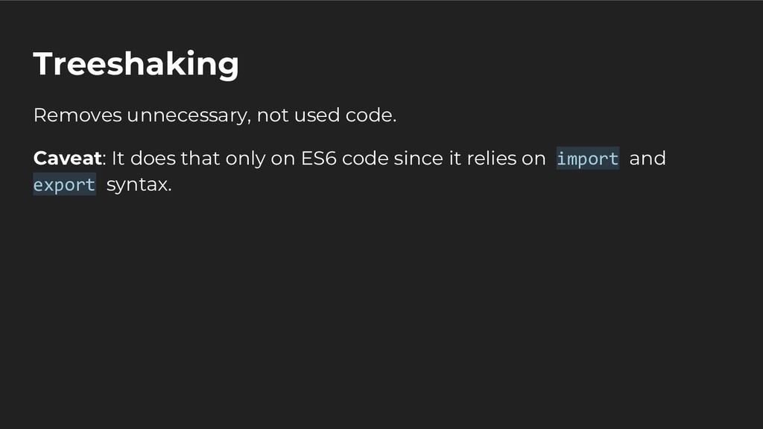Click the import inline code snippet

coord(587,159)
